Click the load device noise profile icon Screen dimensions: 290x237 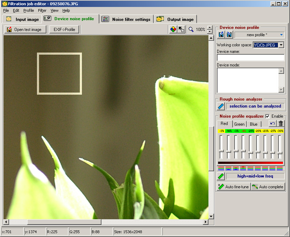(x=221, y=34)
